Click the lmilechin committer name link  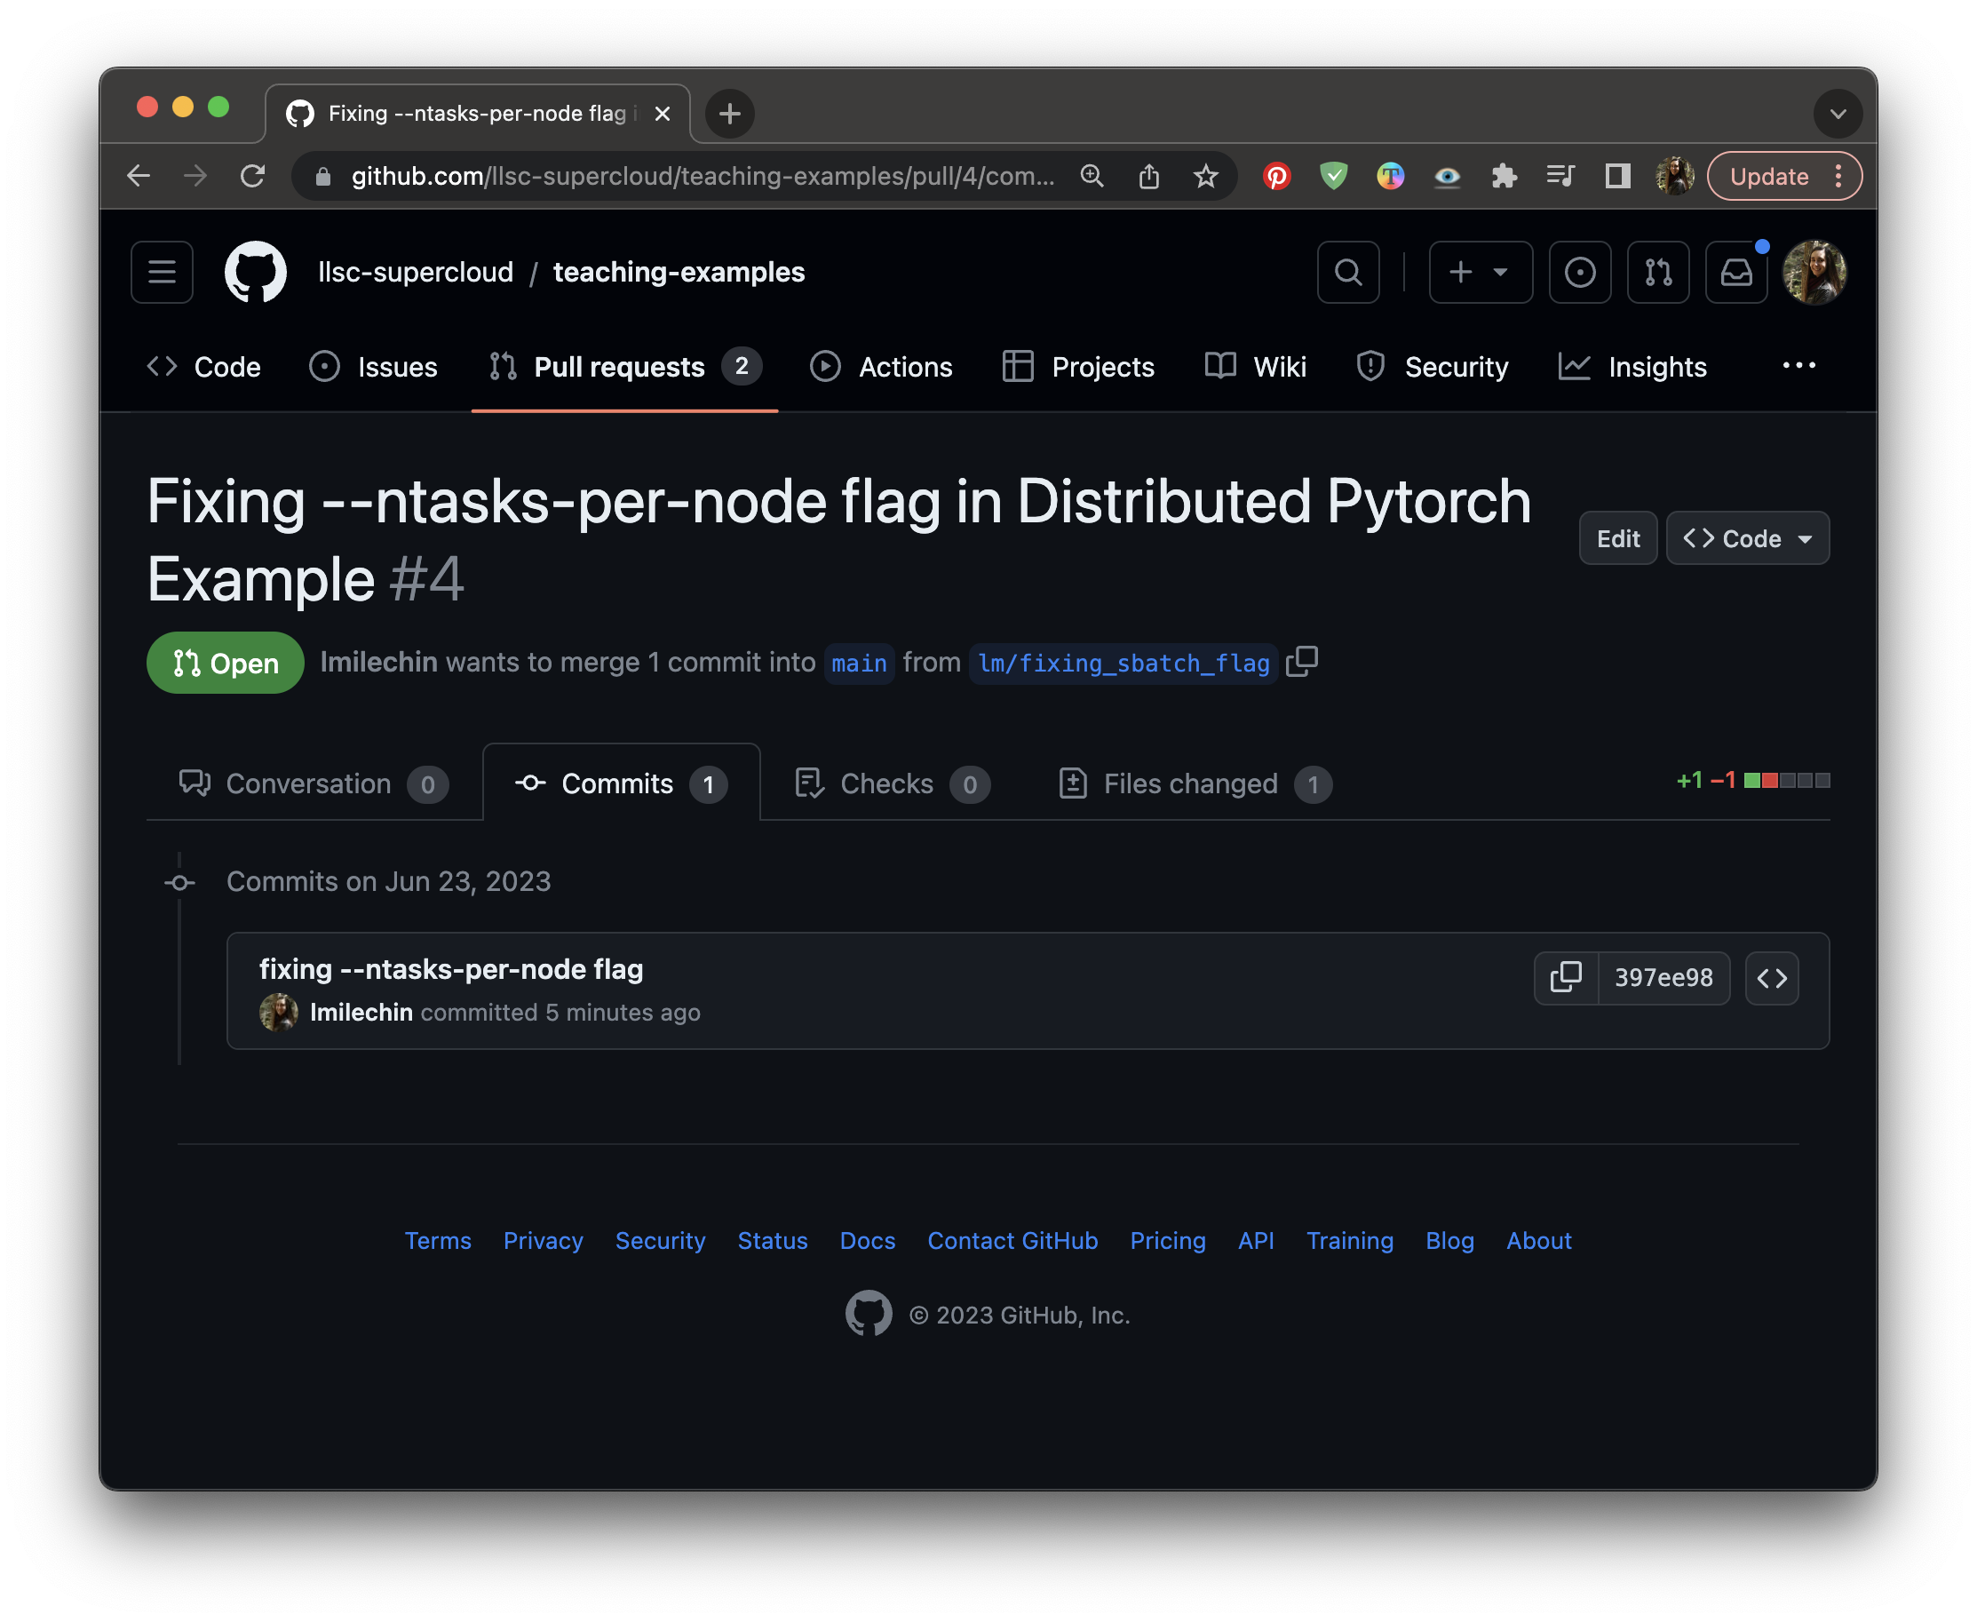click(x=361, y=1012)
